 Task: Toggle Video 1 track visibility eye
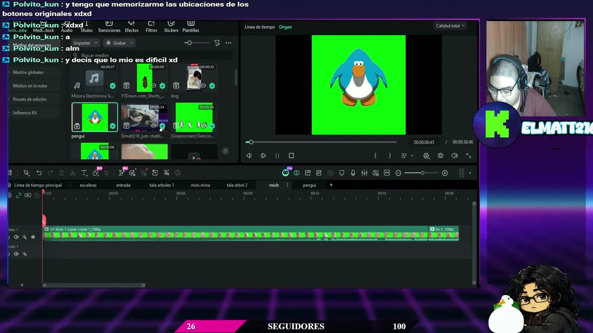coord(33,237)
